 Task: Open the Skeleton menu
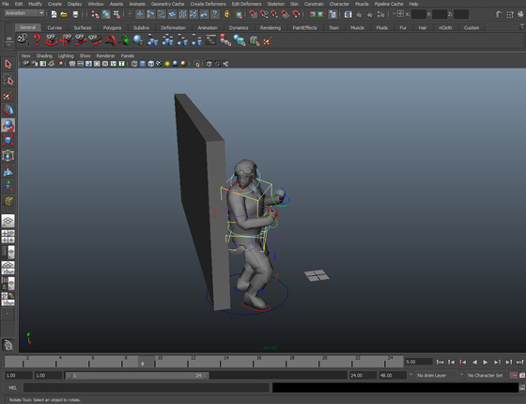276,4
